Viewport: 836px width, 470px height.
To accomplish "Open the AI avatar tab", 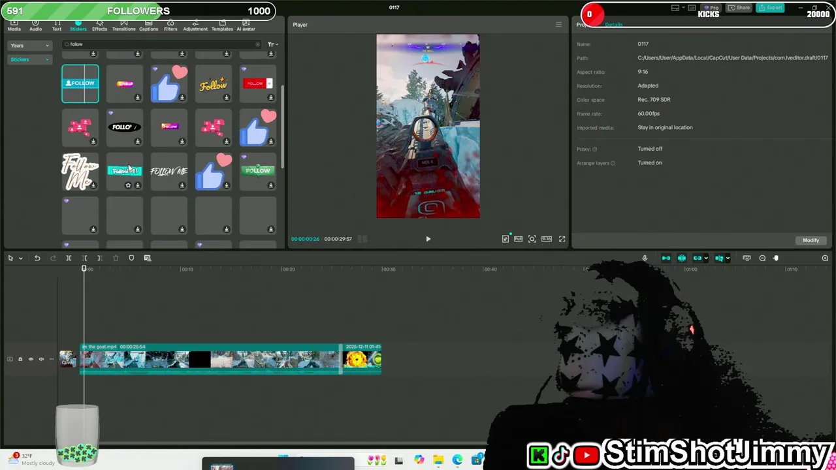I will click(246, 26).
